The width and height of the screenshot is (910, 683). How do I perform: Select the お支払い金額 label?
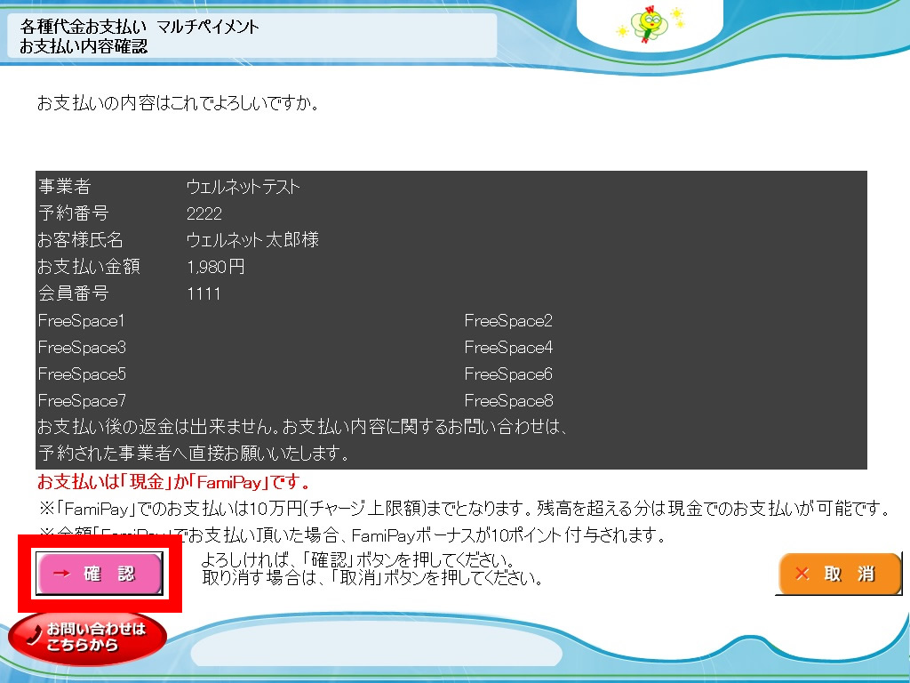[89, 267]
